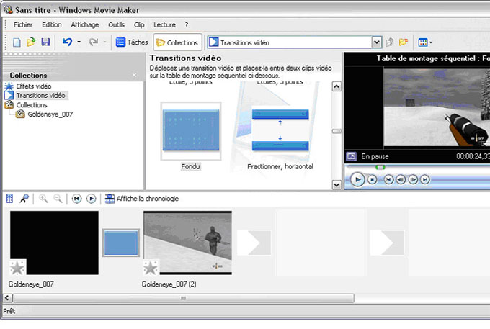Click the narrate timeline microphone icon
The height and width of the screenshot is (329, 490).
pyautogui.click(x=24, y=199)
